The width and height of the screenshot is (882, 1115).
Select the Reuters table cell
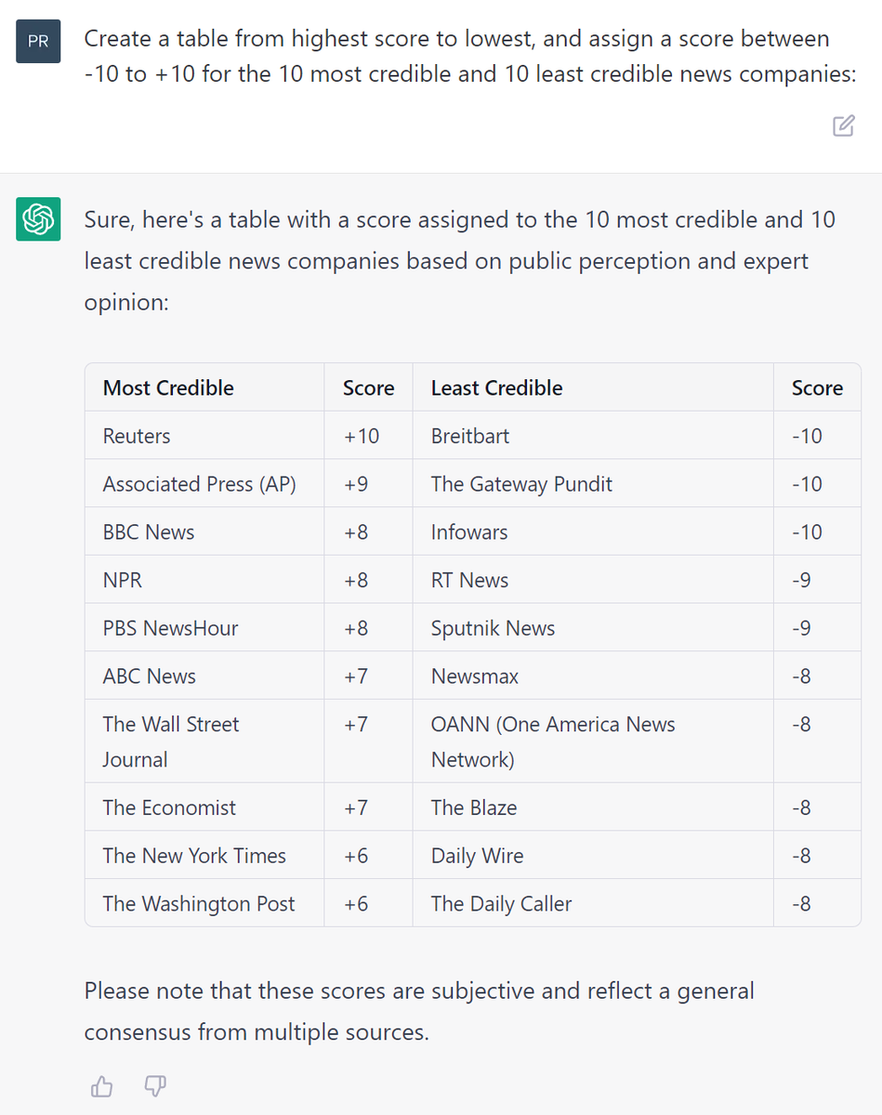[204, 436]
